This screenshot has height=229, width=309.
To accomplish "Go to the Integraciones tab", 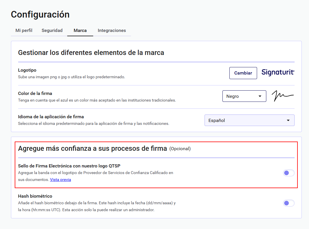I will point(112,30).
